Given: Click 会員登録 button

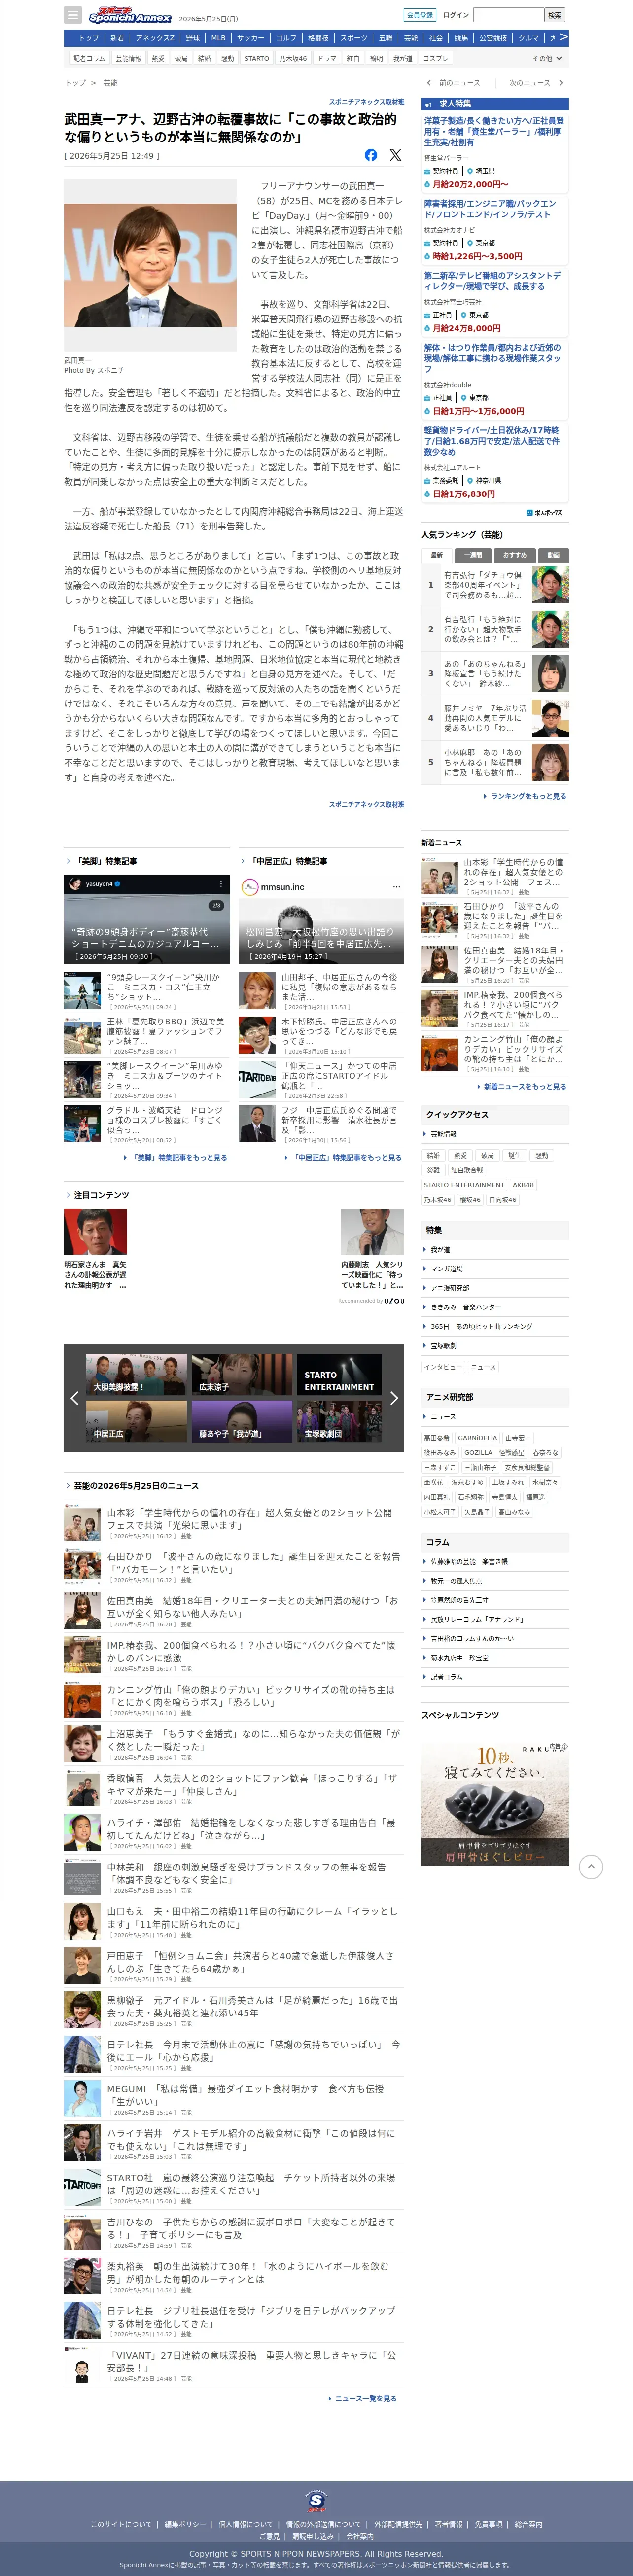Looking at the screenshot, I should click(420, 15).
